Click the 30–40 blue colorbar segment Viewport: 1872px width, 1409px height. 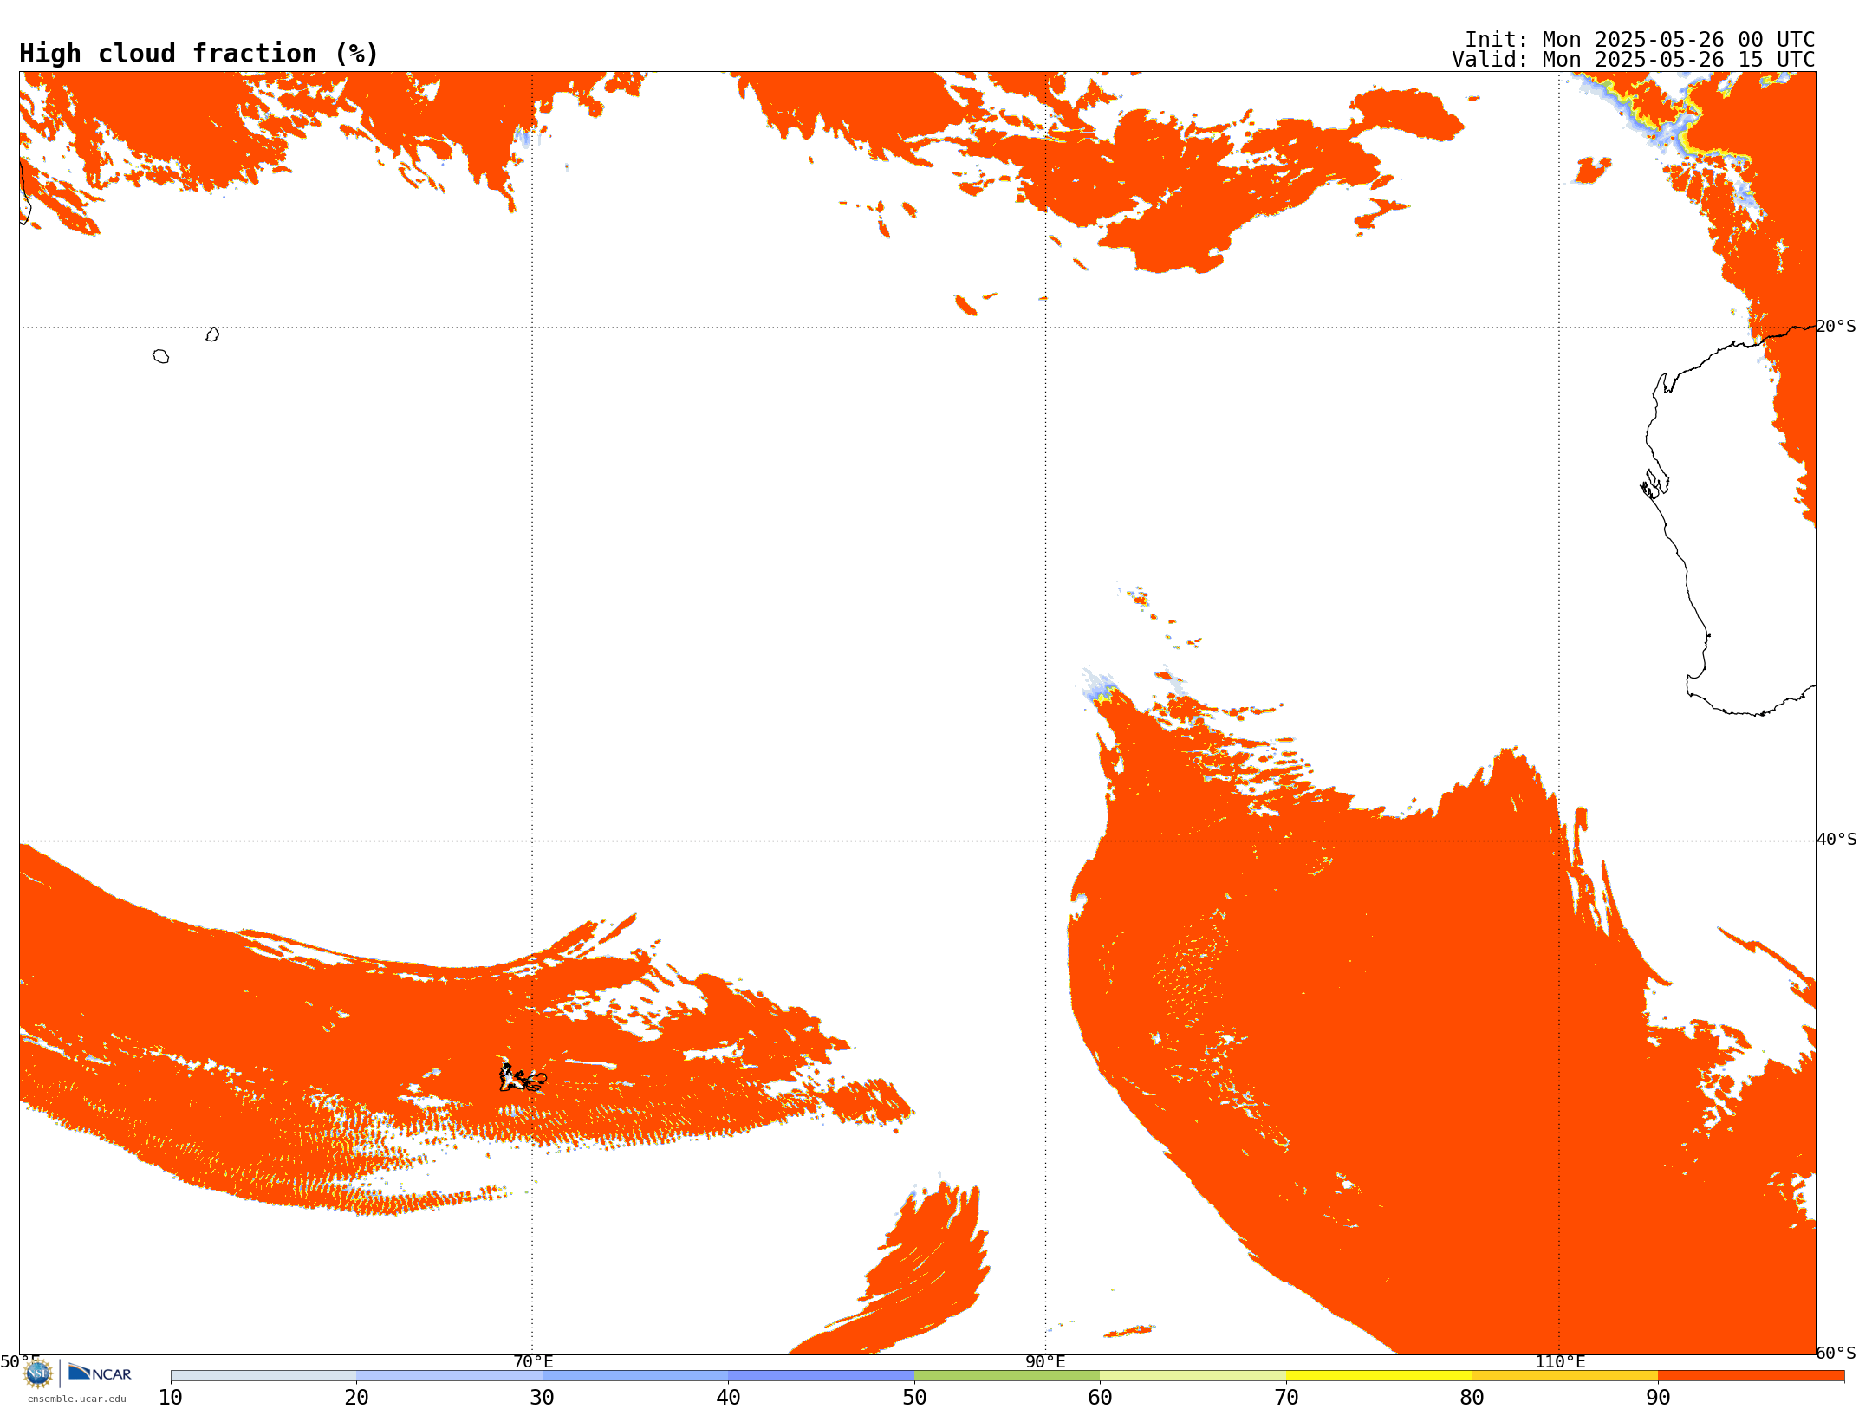tap(635, 1376)
